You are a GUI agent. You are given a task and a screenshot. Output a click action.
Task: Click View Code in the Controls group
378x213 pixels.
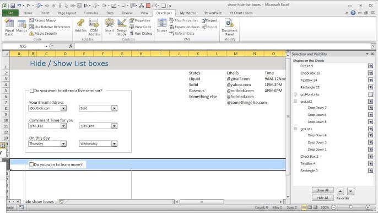[x=141, y=27]
